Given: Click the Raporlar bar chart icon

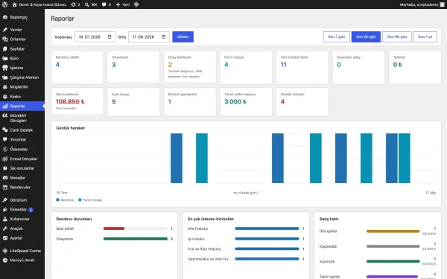Looking at the screenshot, I should point(5,106).
